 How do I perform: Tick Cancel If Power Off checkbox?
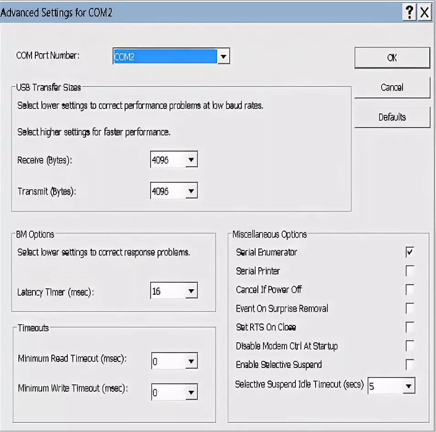click(409, 290)
